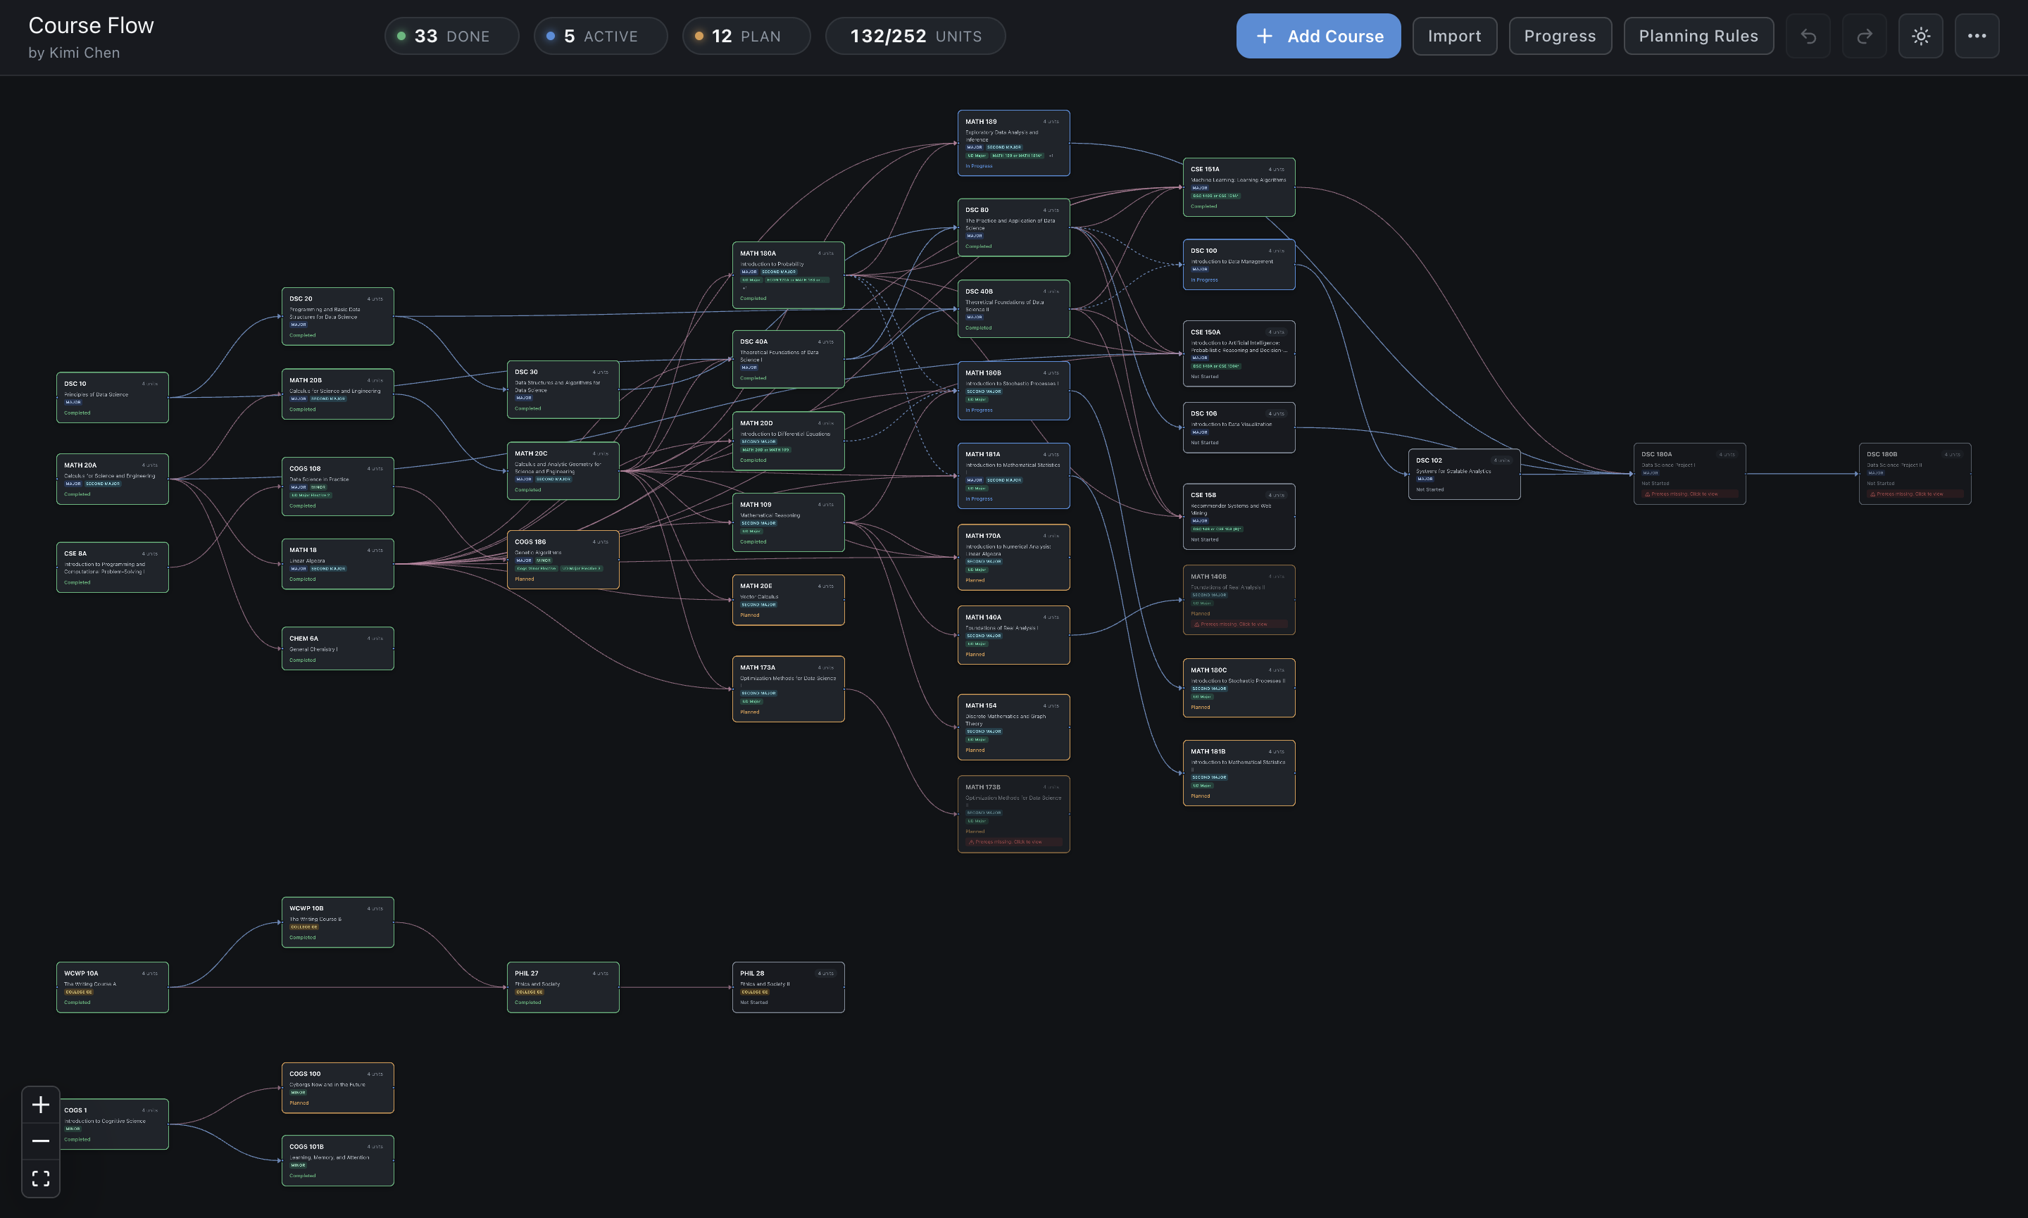Toggle the 33 DONE courses filter
Viewport: 2028px width, 1218px height.
click(451, 35)
